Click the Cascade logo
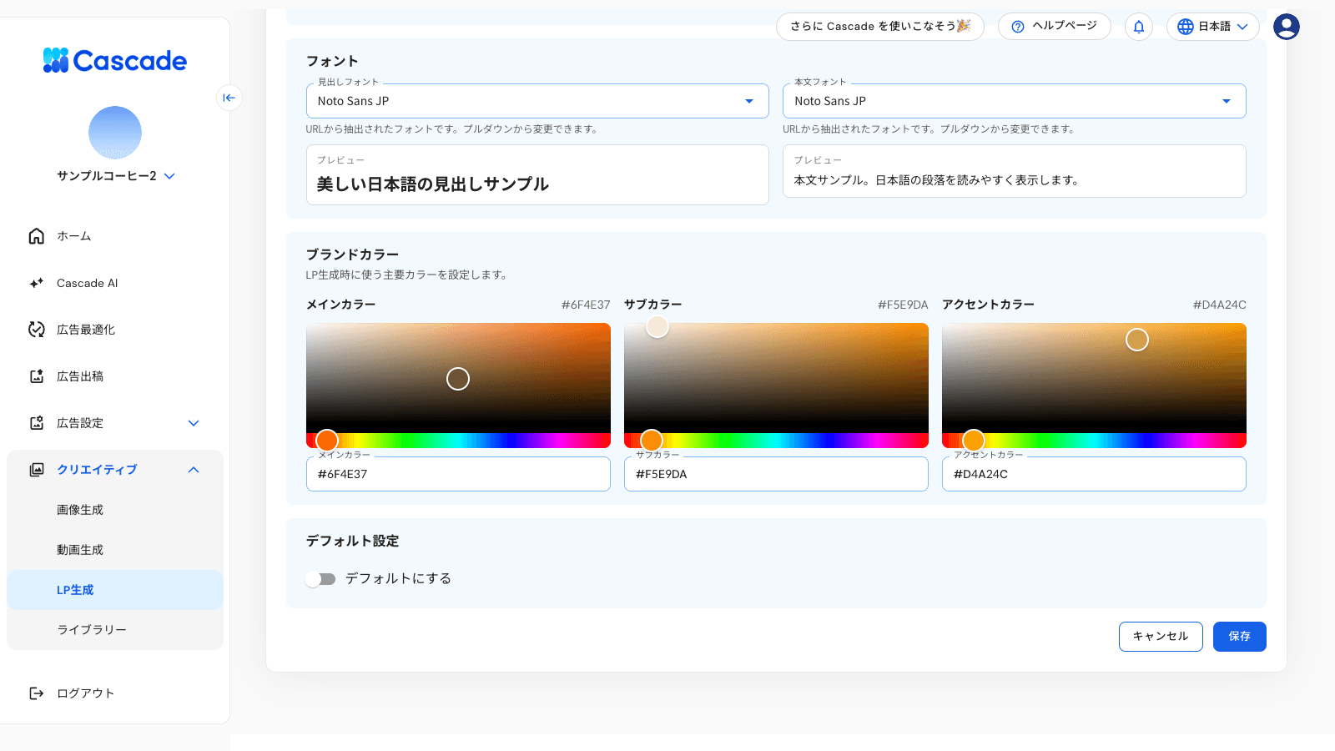Image resolution: width=1335 pixels, height=751 pixels. tap(115, 60)
